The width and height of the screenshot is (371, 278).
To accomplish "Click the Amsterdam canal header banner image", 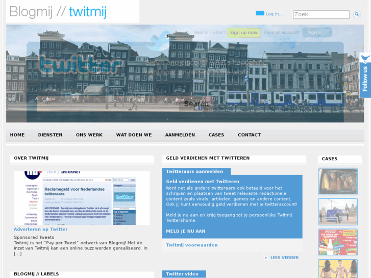I will 185,73.
